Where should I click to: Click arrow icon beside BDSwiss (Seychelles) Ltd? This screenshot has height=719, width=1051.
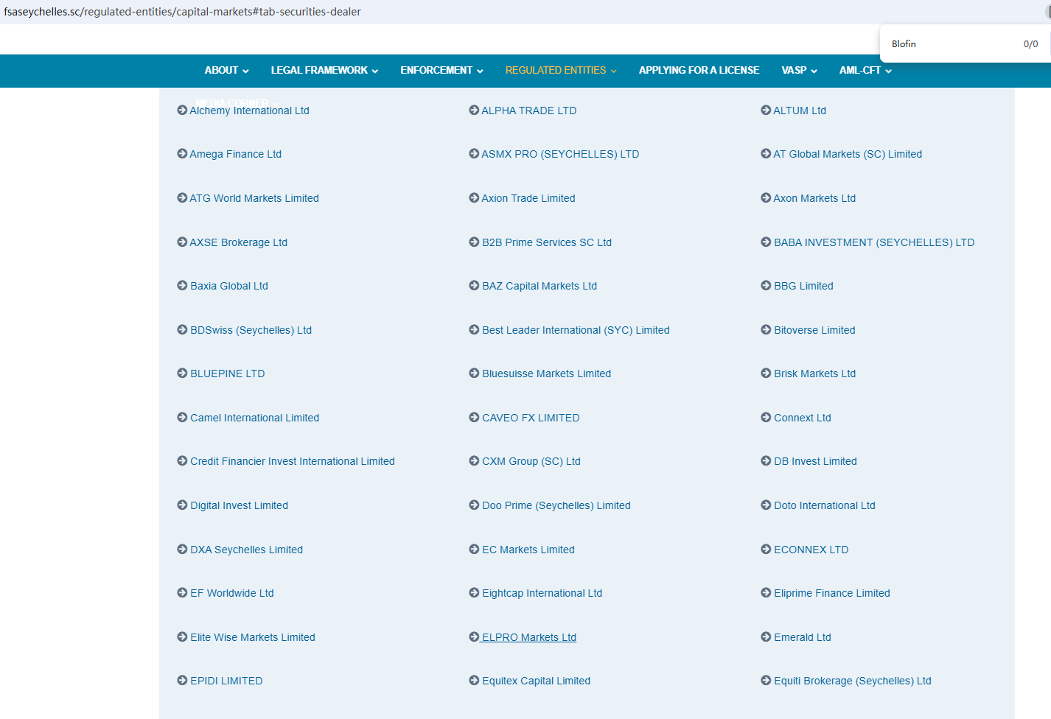(182, 329)
